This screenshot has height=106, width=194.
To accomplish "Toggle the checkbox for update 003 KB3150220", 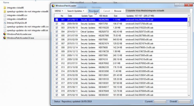I will (x=57, y=28).
